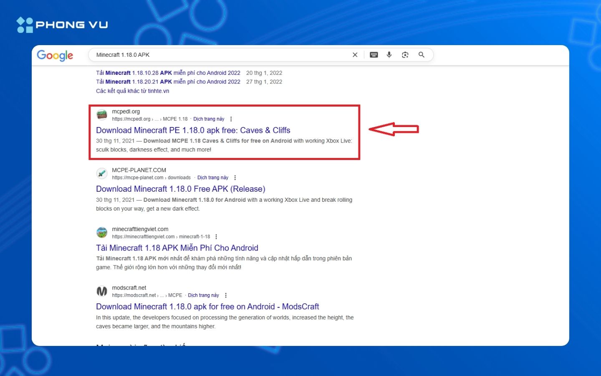
Task: Start voice search with microphone icon
Action: pyautogui.click(x=389, y=55)
